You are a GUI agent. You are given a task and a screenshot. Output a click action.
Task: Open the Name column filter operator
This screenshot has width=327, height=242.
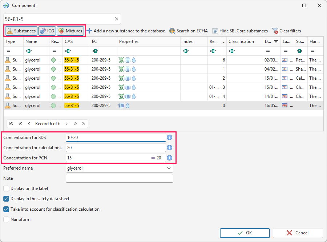click(x=29, y=51)
